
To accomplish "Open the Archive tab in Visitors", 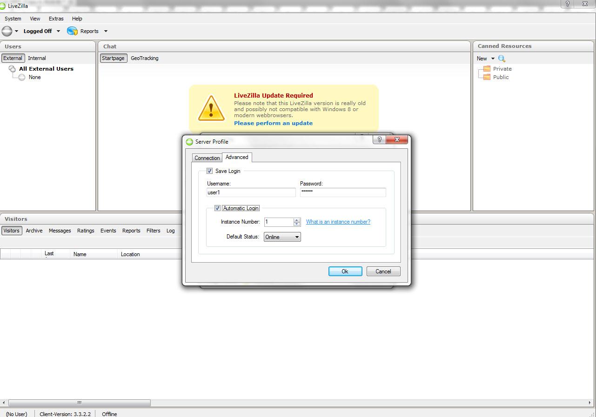I will coord(34,231).
